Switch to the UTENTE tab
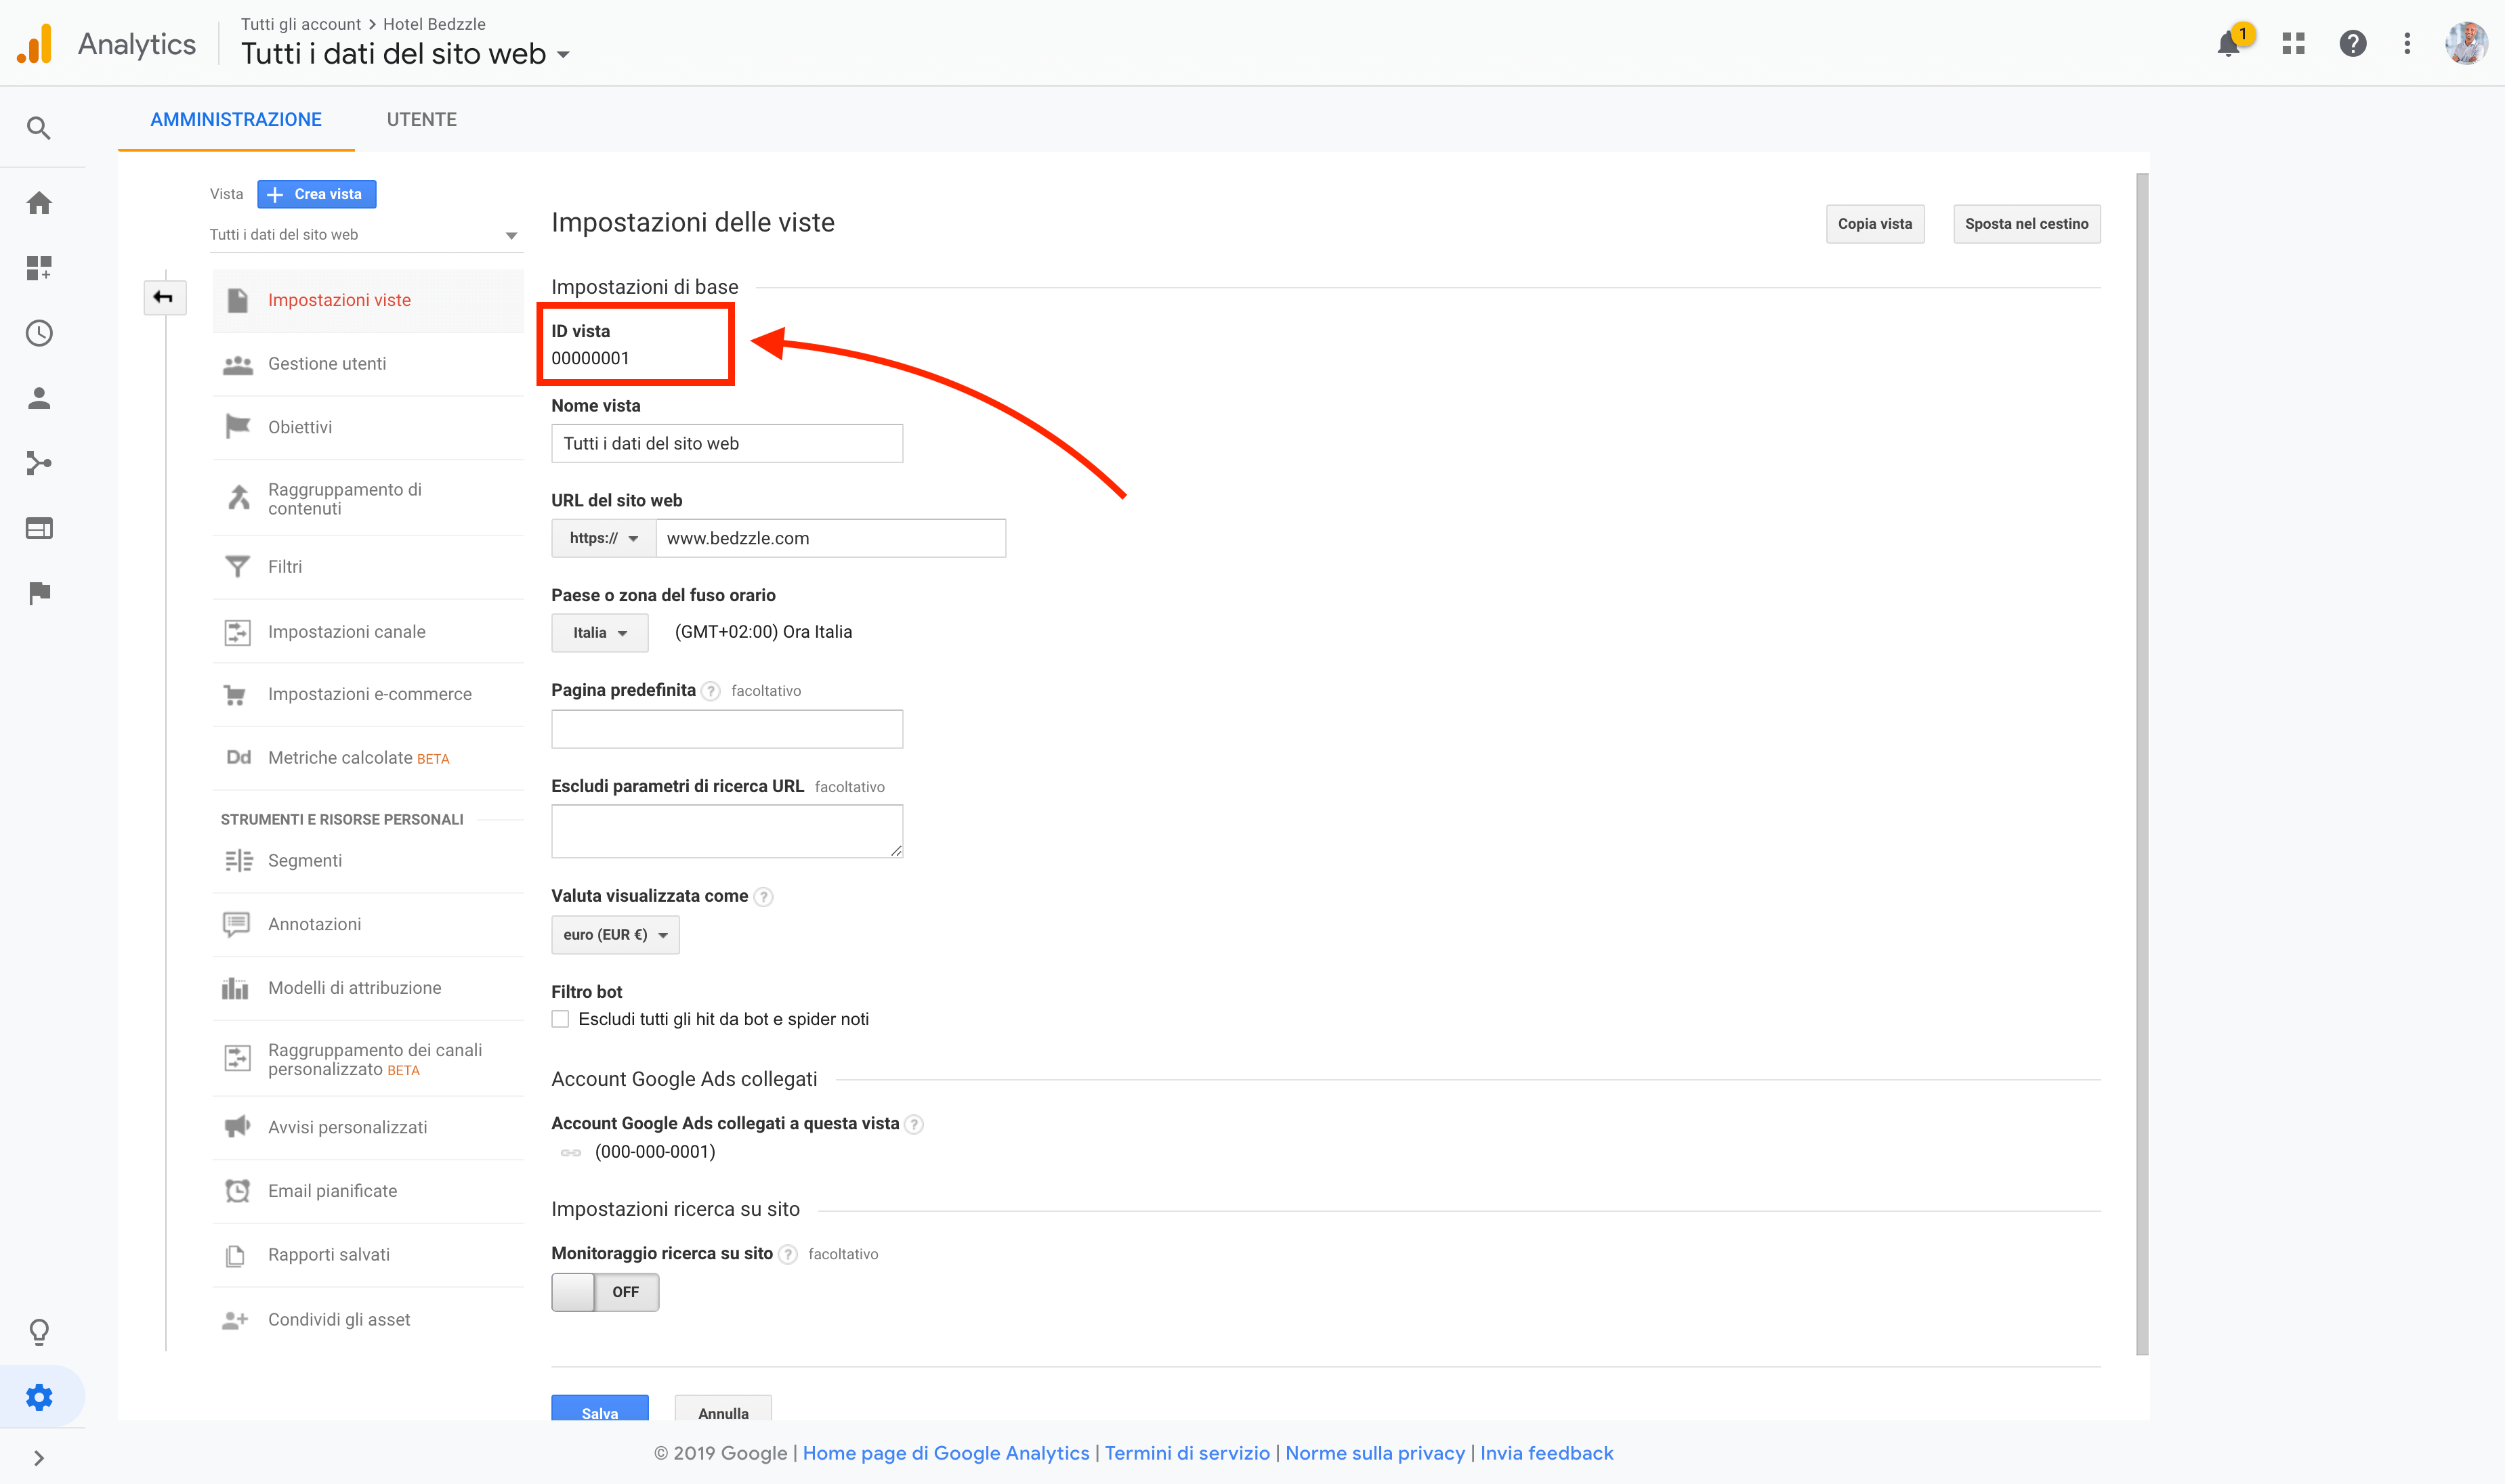Screen dimensions: 2505x1484 point(422,120)
